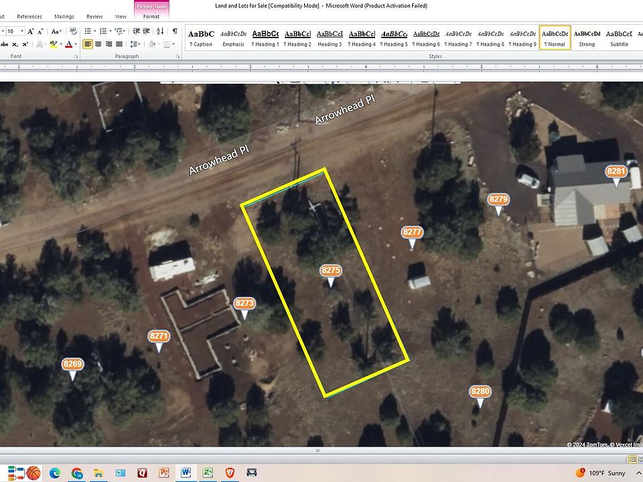Apply the Strong style

(x=587, y=37)
